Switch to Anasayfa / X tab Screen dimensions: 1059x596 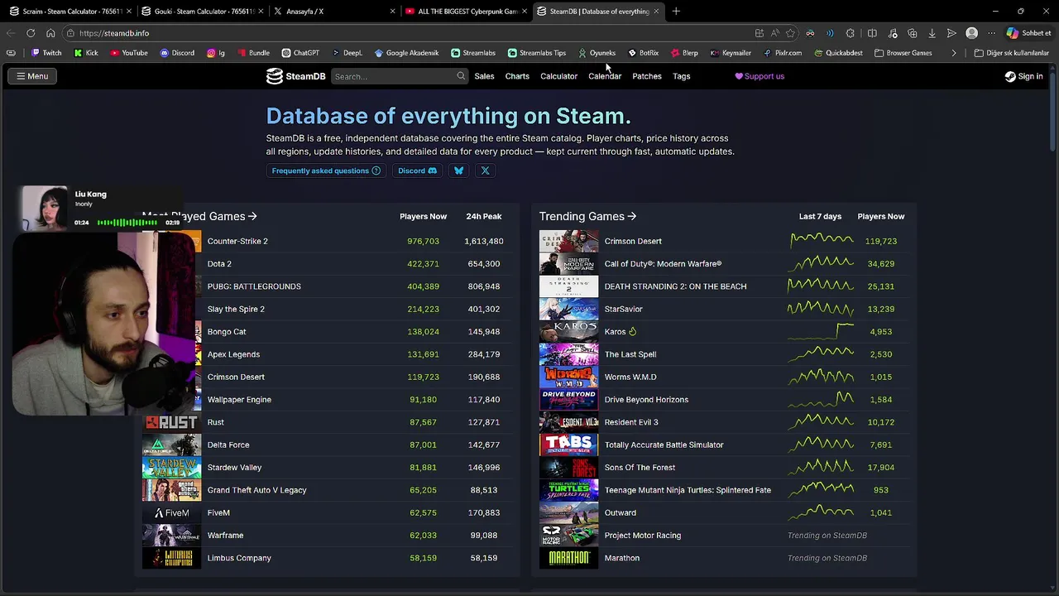pyautogui.click(x=334, y=12)
